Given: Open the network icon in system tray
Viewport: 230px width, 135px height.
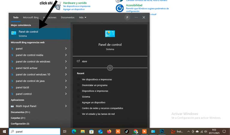Looking at the screenshot, I should (x=202, y=132).
